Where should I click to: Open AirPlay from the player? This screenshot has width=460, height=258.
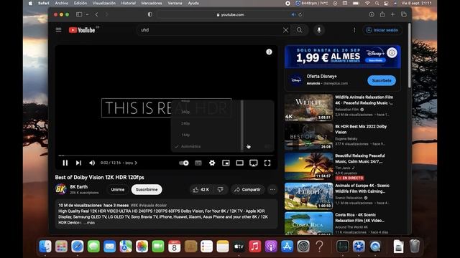click(x=254, y=163)
